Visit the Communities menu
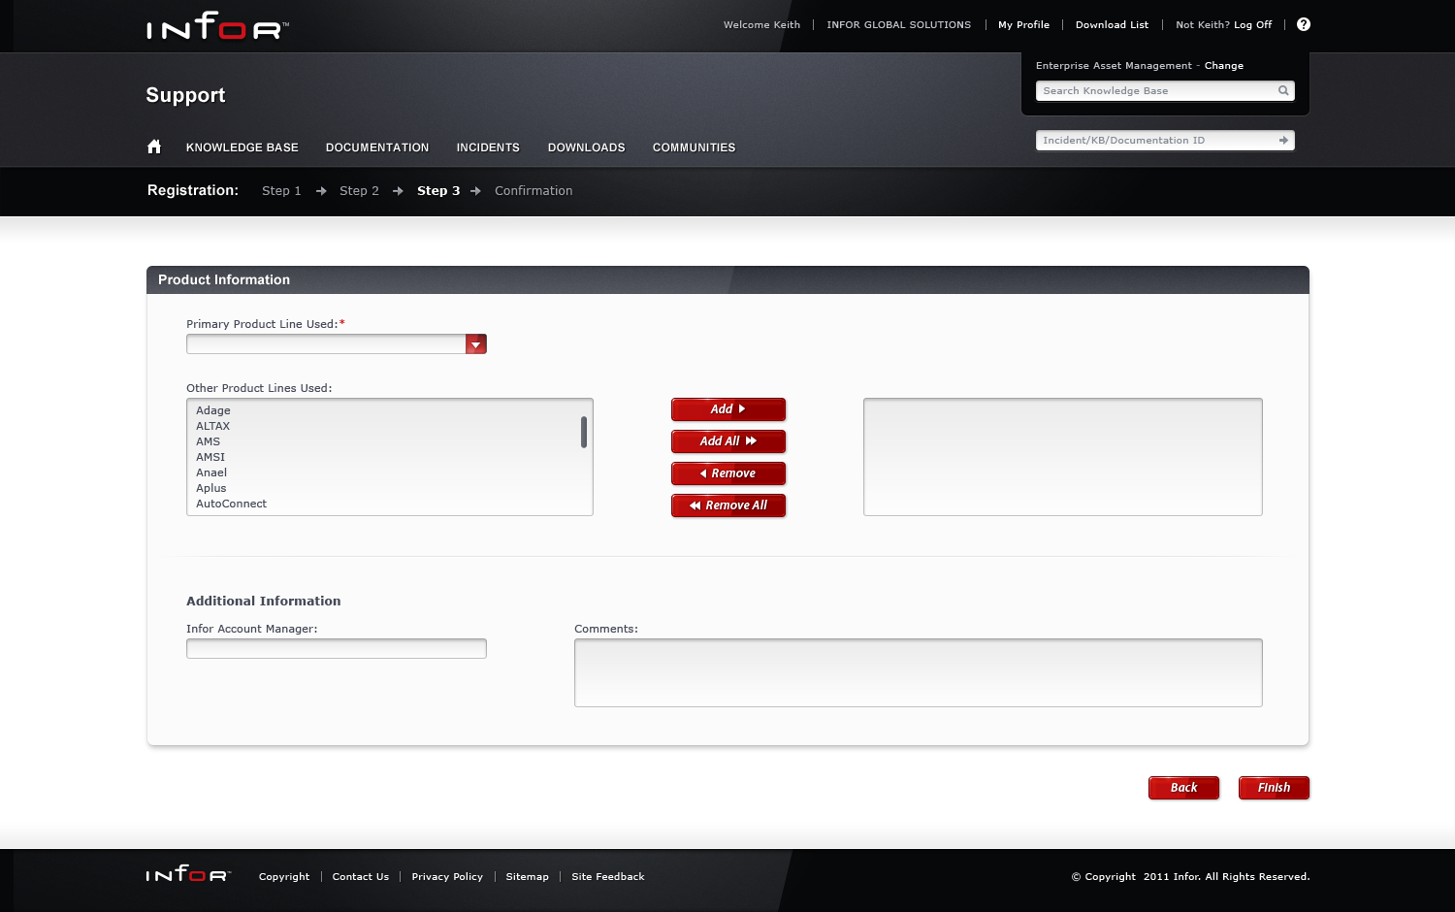1455x912 pixels. click(x=695, y=147)
